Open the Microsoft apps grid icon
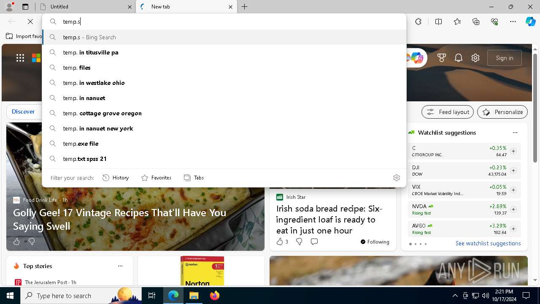The width and height of the screenshot is (540, 304). tap(20, 58)
